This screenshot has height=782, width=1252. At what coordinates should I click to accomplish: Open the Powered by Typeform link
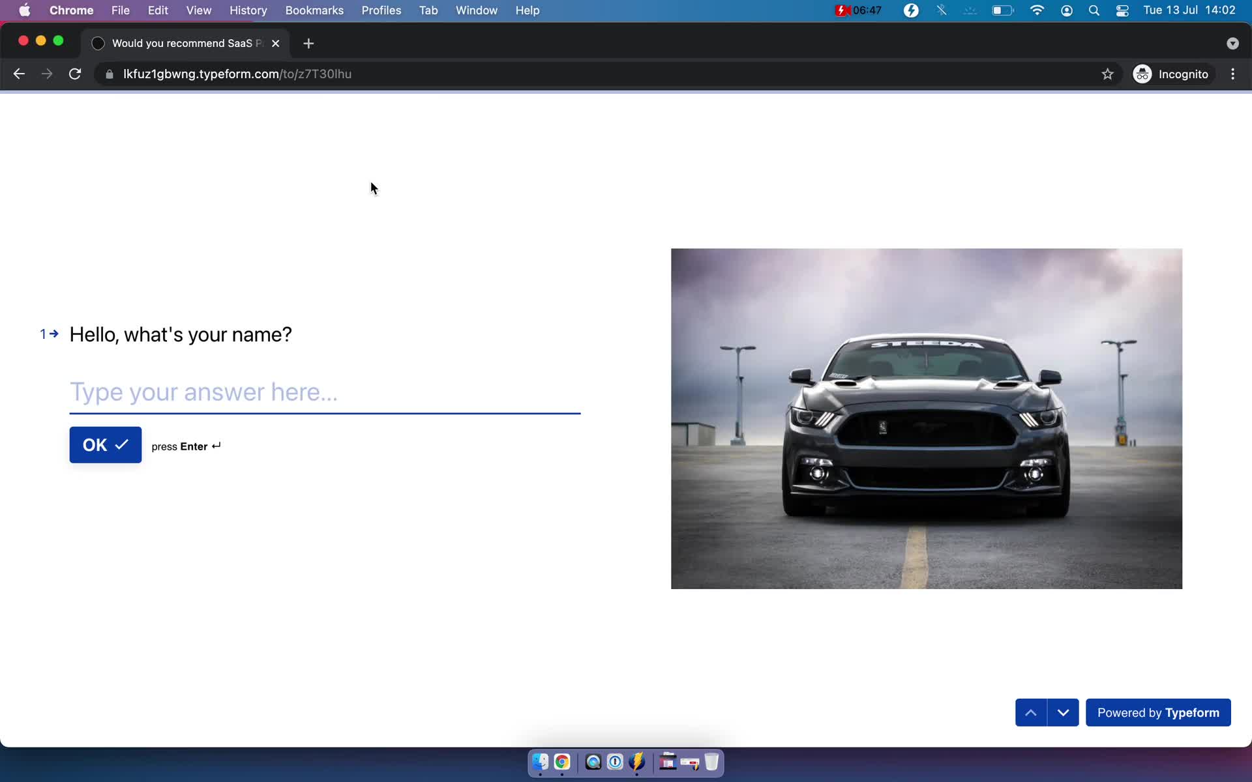click(1158, 712)
